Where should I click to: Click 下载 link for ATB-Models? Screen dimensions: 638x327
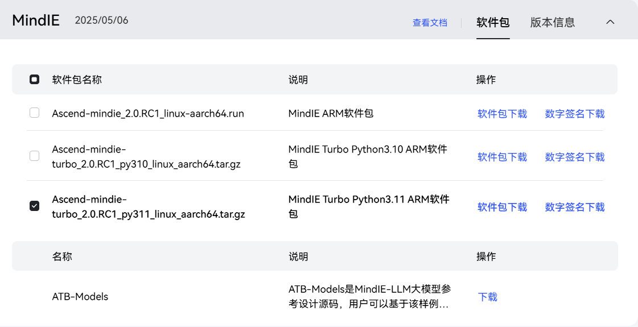coord(487,297)
